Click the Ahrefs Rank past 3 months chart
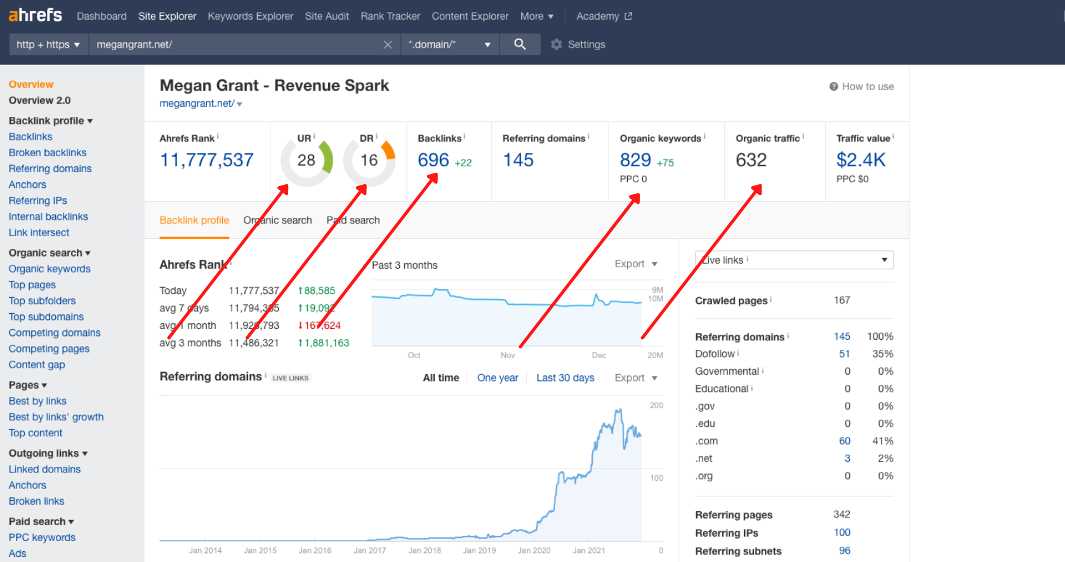The height and width of the screenshot is (562, 1065). (x=506, y=317)
